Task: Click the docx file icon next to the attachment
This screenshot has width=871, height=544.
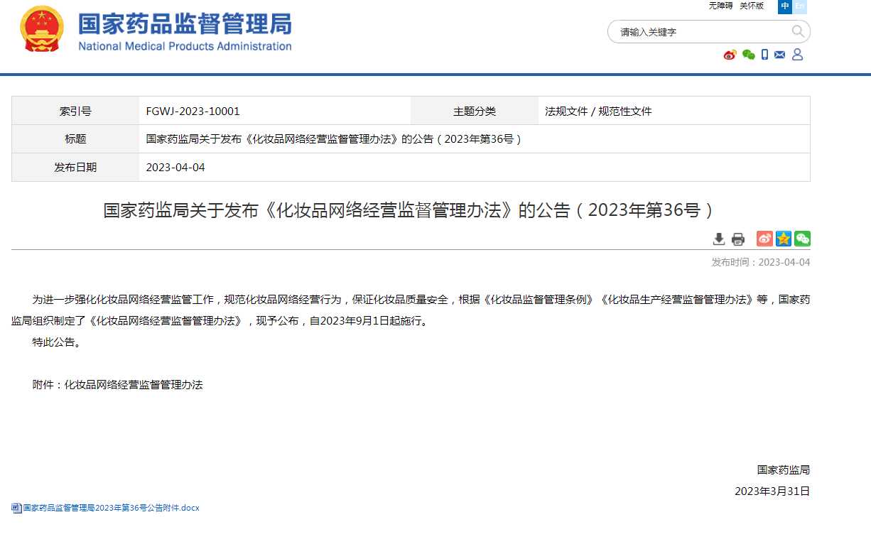Action: 16,508
